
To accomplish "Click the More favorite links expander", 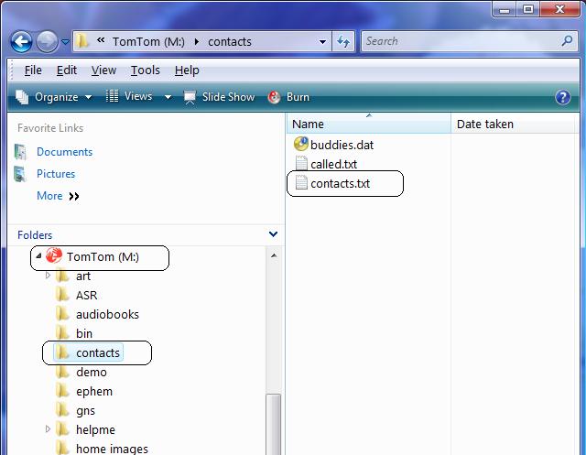I will (x=58, y=196).
